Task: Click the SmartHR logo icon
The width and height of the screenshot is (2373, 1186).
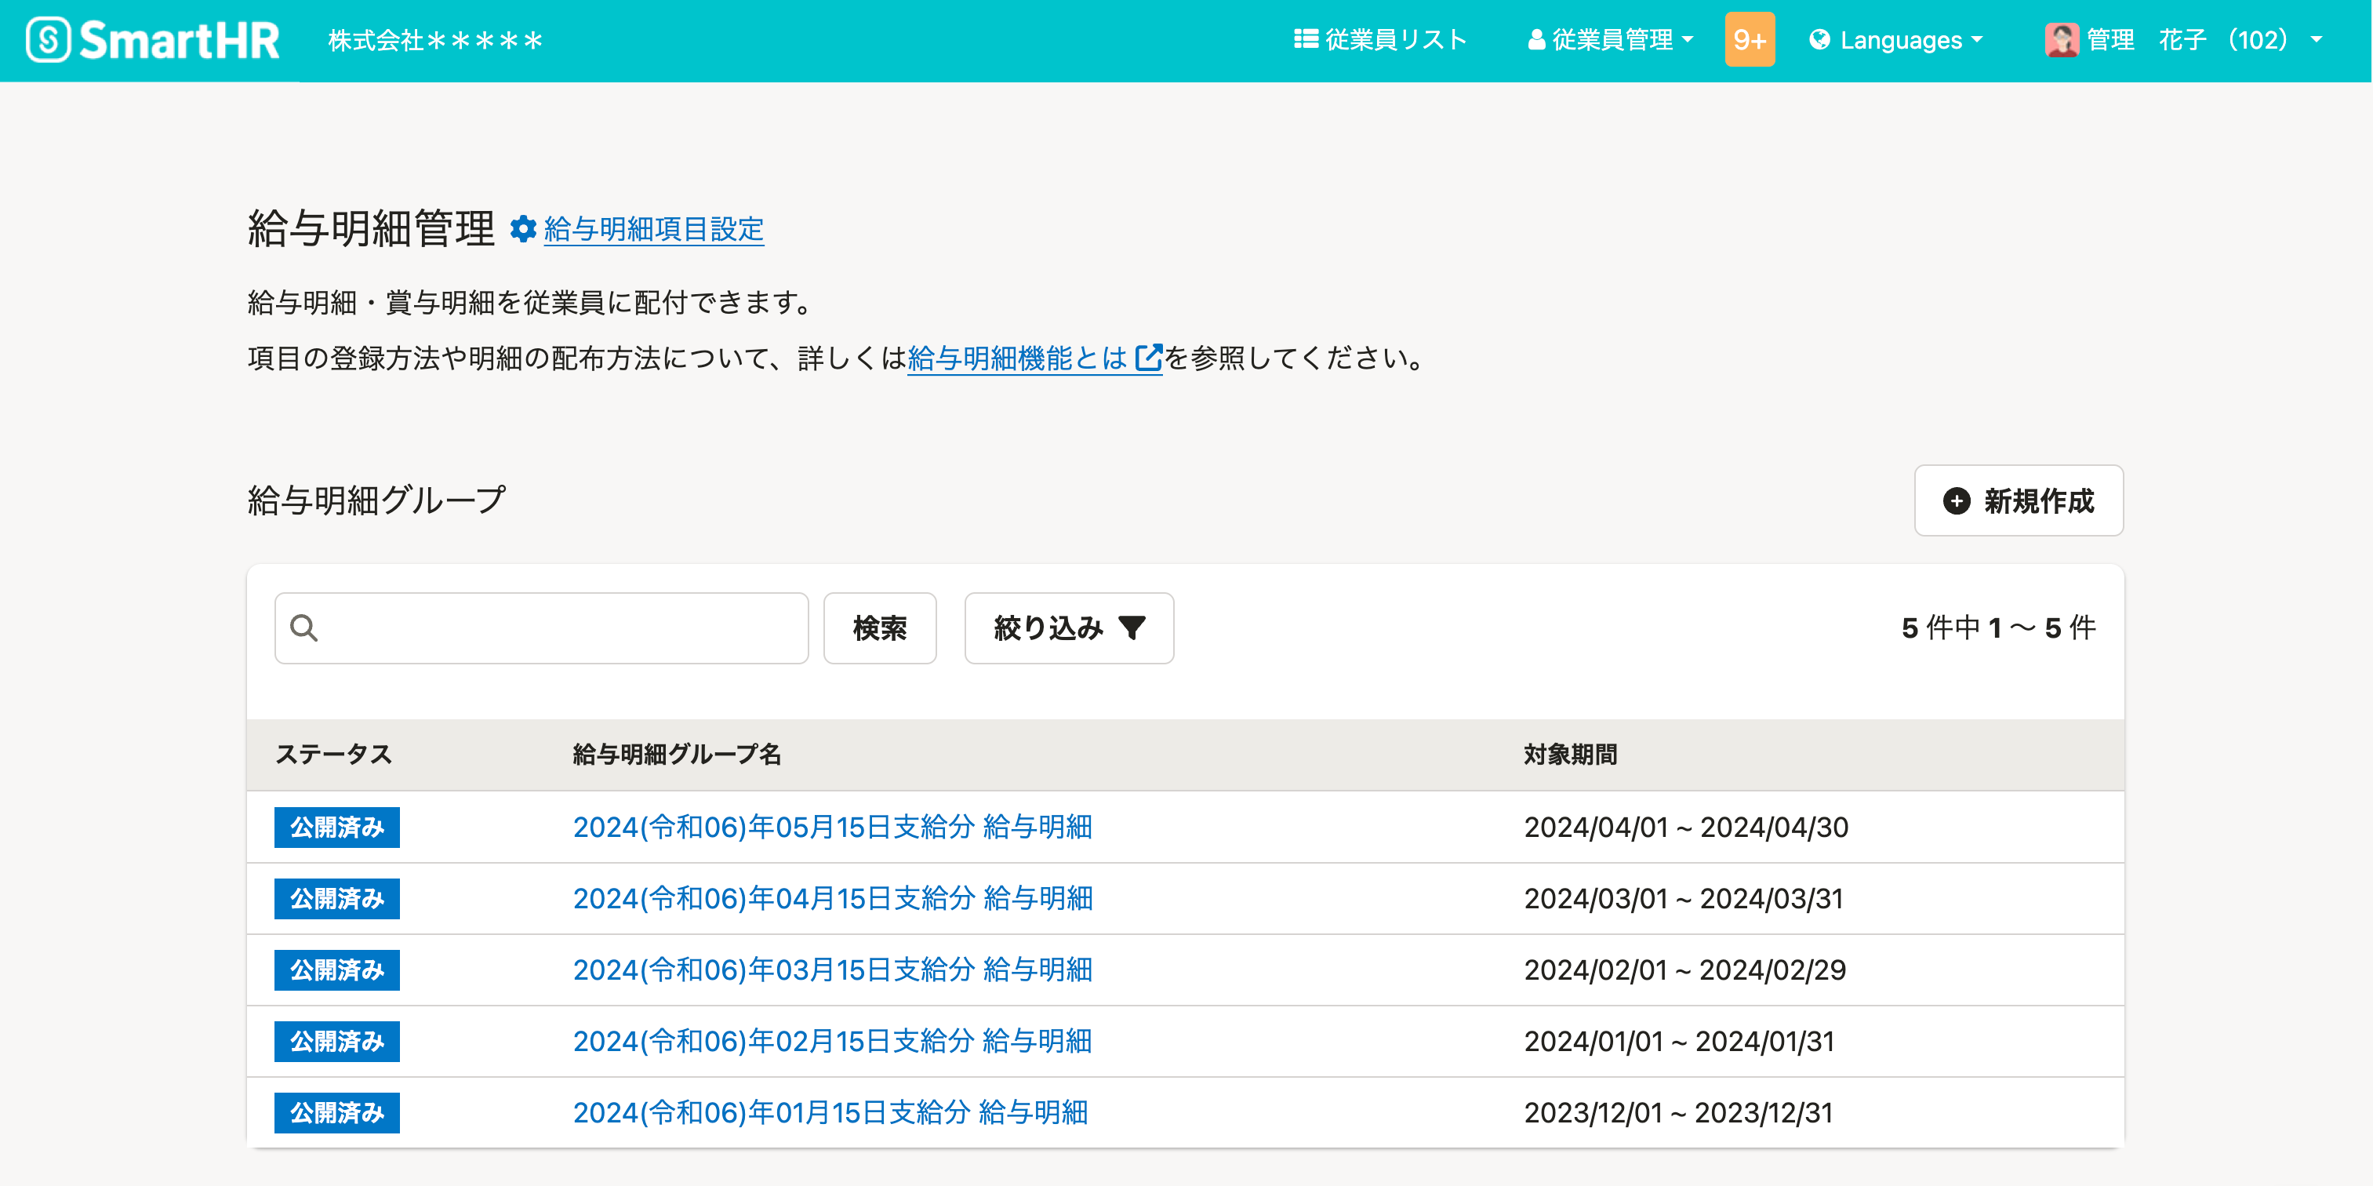Action: click(x=48, y=41)
